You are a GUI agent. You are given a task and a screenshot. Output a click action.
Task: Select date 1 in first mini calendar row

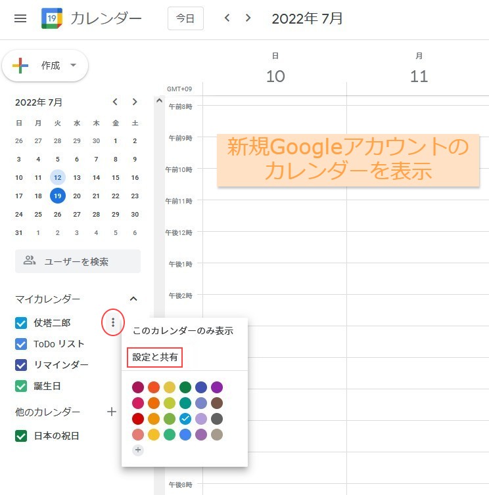[116, 140]
